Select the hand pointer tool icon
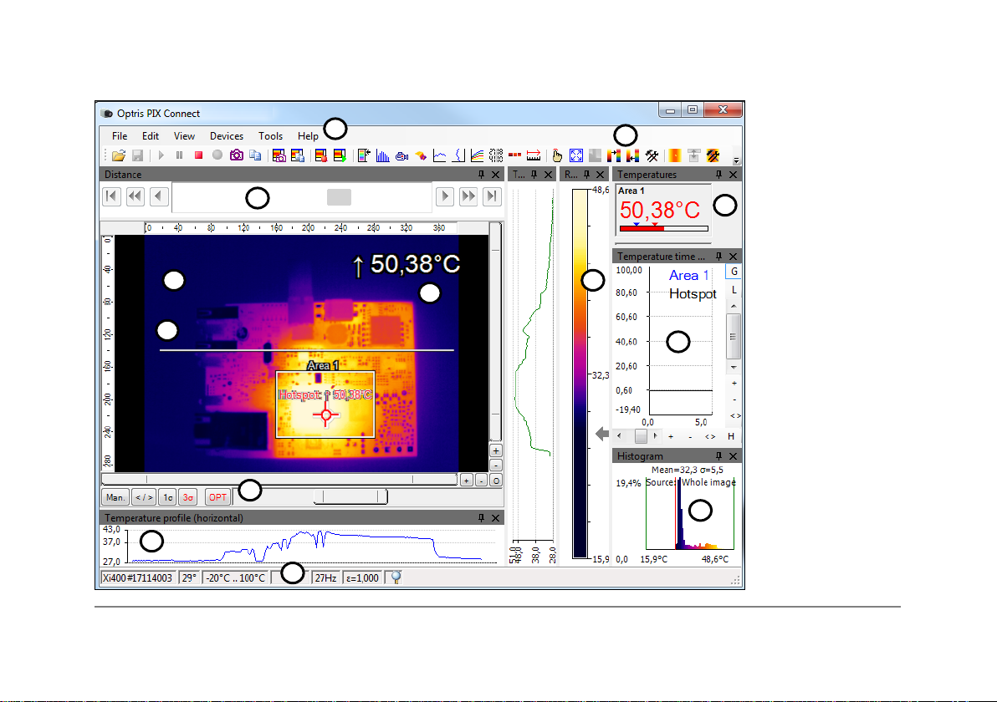The image size is (997, 702). coord(557,155)
